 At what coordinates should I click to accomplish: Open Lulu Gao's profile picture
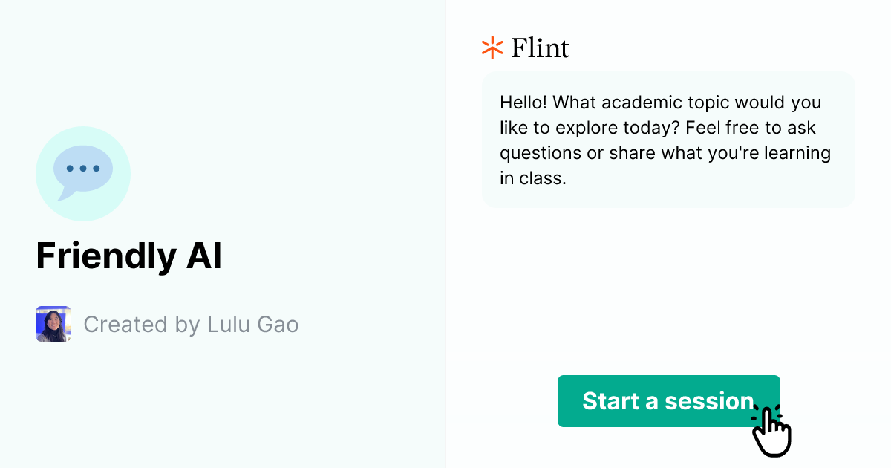(53, 324)
